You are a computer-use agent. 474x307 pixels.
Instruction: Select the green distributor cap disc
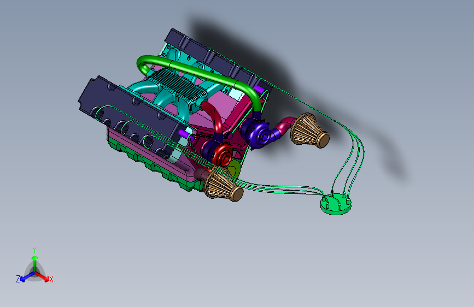pyautogui.click(x=336, y=204)
